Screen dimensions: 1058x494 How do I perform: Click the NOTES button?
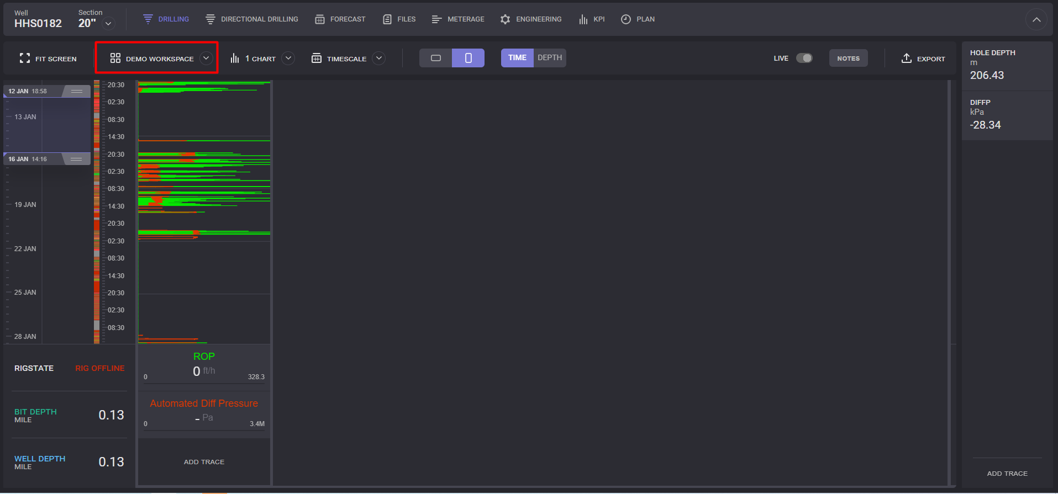point(848,59)
